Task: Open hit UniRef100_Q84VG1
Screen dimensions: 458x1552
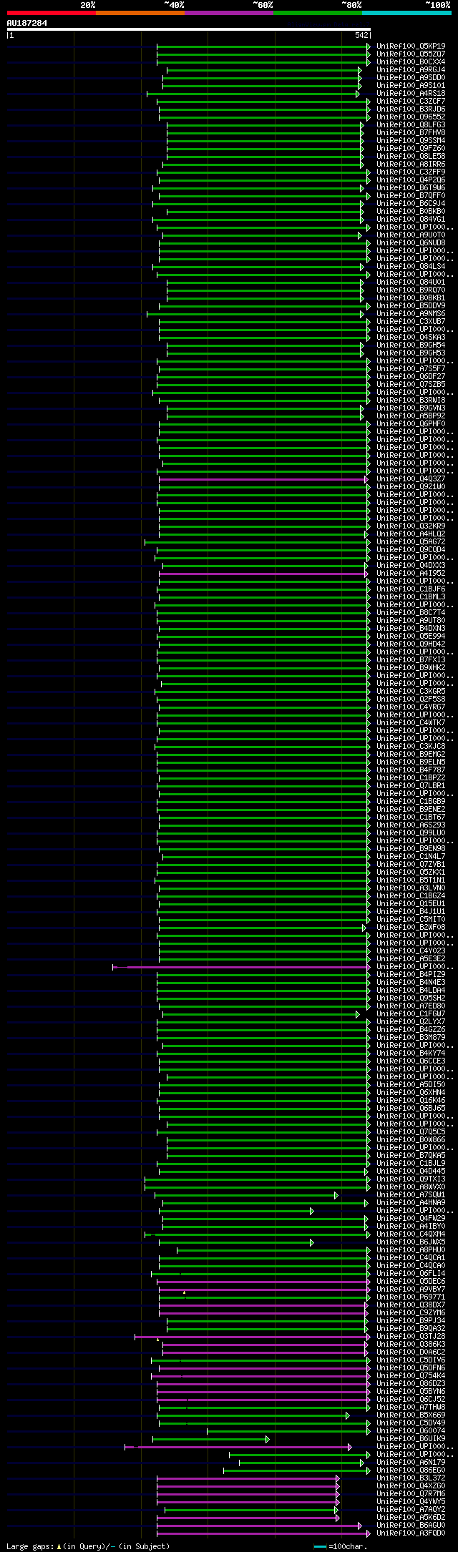Action: click(411, 219)
